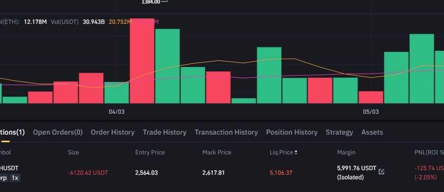
Task: Click the Size column header
Action: [73, 152]
